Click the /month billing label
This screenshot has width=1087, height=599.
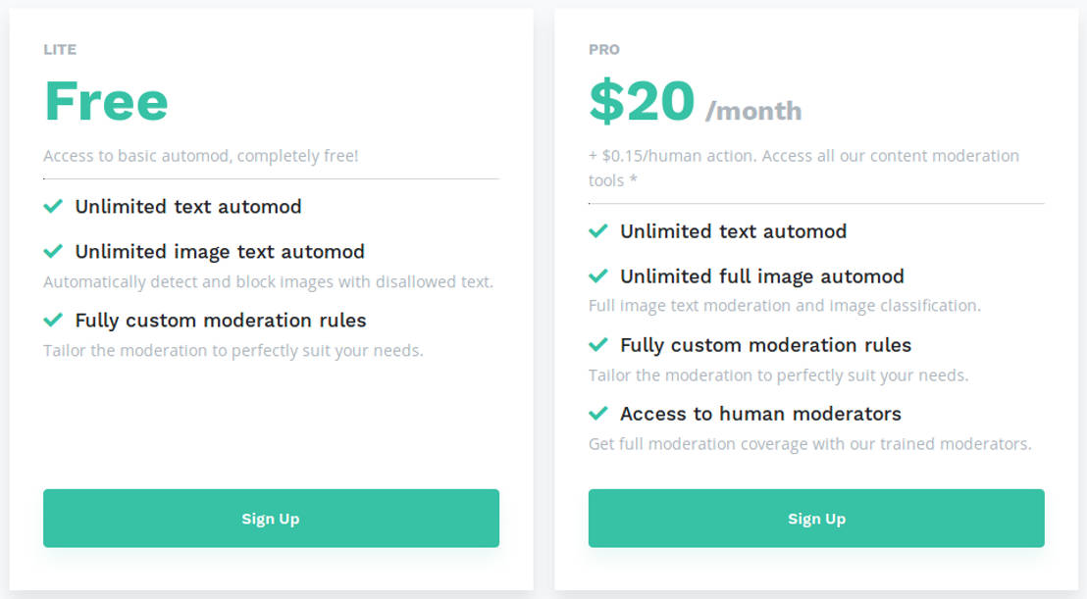point(753,111)
